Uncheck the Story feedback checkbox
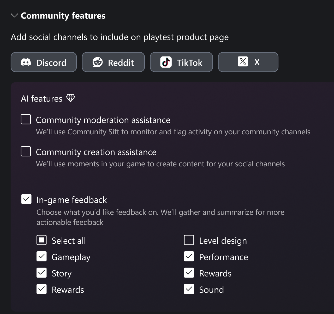Screen dimensions: 334x314 (x=41, y=273)
